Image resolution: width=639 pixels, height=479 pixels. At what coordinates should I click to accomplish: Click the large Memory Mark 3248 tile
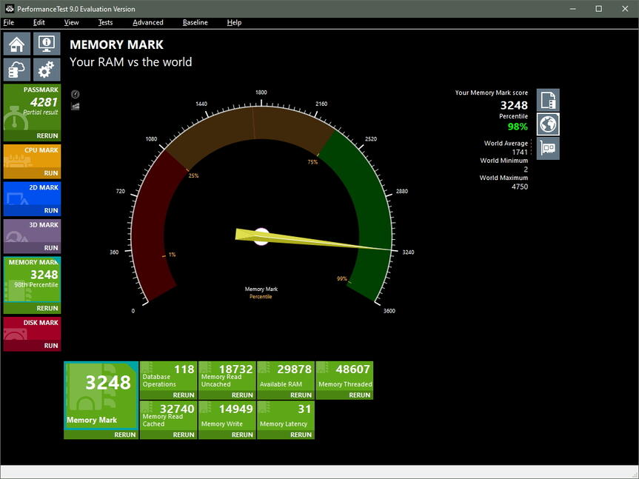tap(101, 395)
